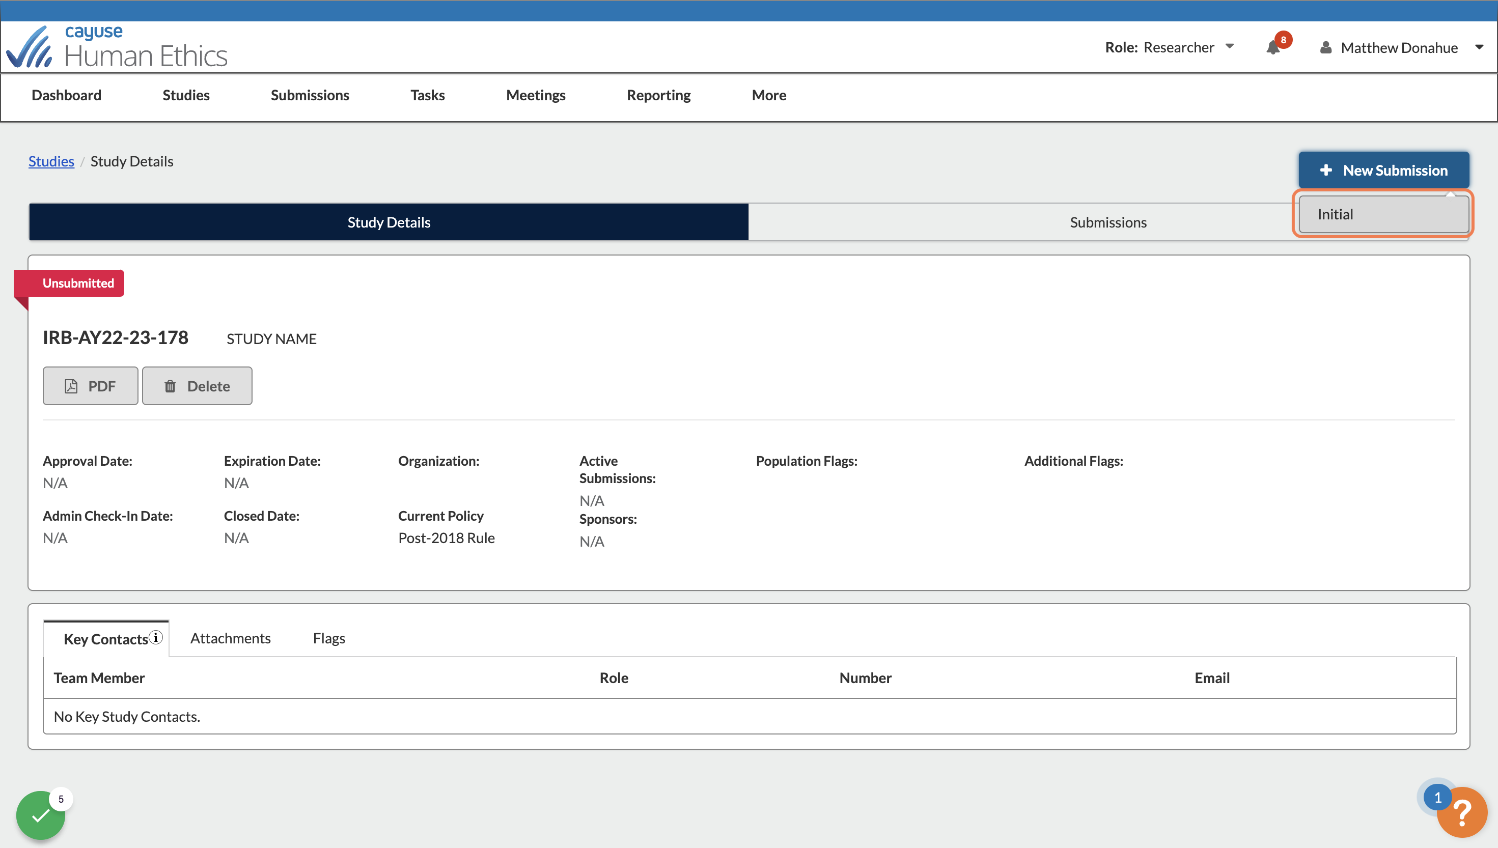This screenshot has height=848, width=1498.
Task: Navigate to Tasks in the nav bar
Action: point(428,95)
